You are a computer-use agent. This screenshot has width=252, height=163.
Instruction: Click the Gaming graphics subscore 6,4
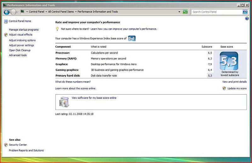pyautogui.click(x=210, y=70)
